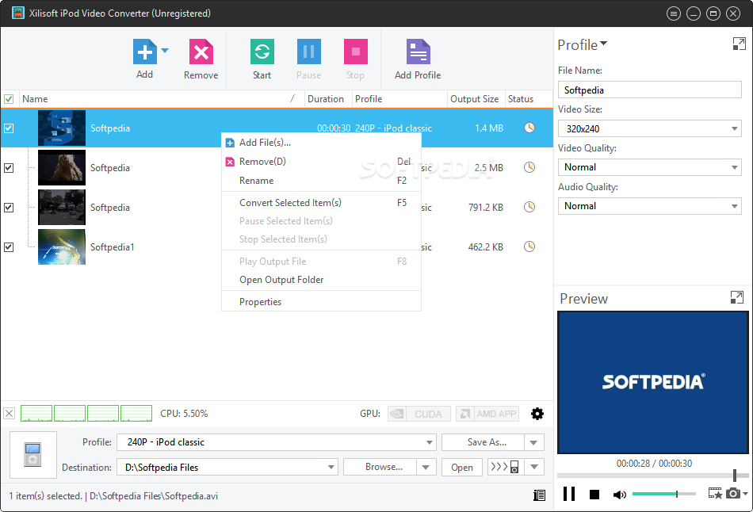The width and height of the screenshot is (753, 512).
Task: Click the preview seek progress bar
Action: click(x=652, y=476)
